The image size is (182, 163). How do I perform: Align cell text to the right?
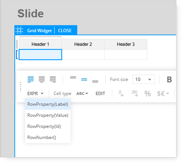pyautogui.click(x=53, y=79)
